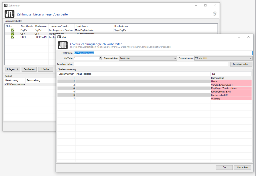
Task: Click Abbrechen to cancel the CSV dialog
Action: pyautogui.click(x=242, y=168)
